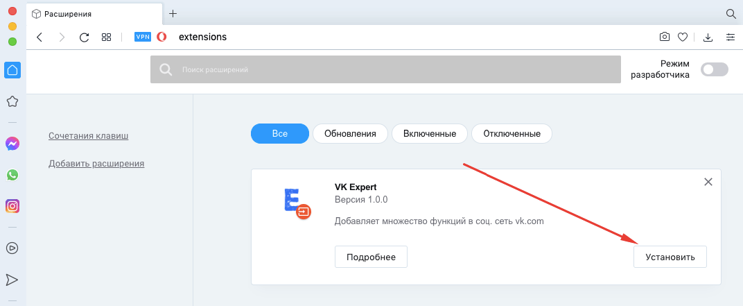The width and height of the screenshot is (743, 306).
Task: Open WhatsApp in the sidebar
Action: 12,175
